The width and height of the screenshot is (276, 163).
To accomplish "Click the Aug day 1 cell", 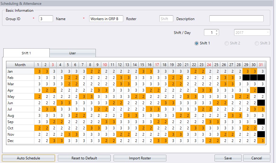I will [x=38, y=116].
